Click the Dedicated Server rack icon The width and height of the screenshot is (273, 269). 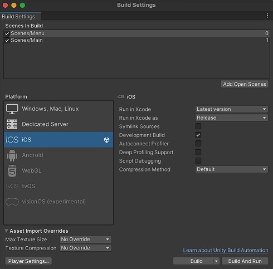click(x=12, y=124)
